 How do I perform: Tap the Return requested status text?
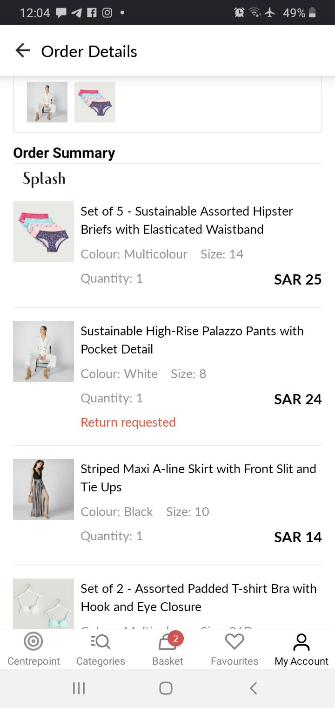(128, 422)
